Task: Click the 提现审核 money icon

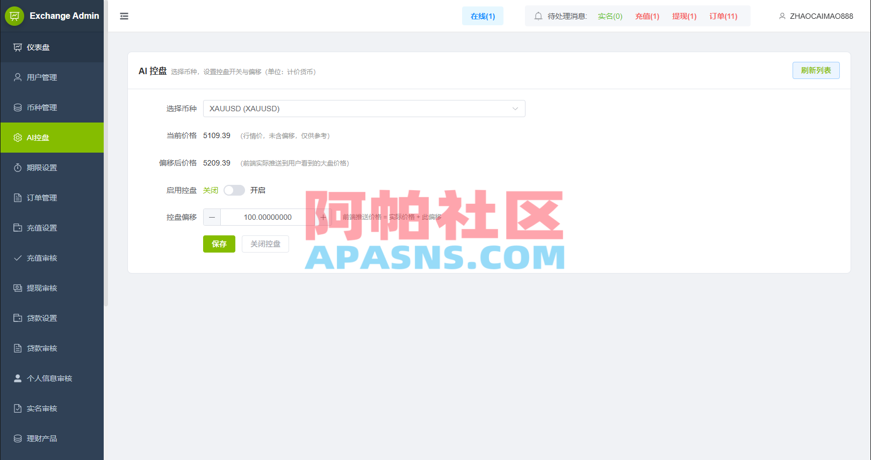Action: pyautogui.click(x=18, y=288)
